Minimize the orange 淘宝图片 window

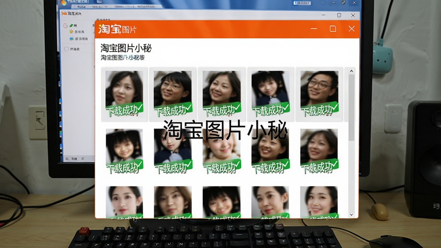coord(314,29)
